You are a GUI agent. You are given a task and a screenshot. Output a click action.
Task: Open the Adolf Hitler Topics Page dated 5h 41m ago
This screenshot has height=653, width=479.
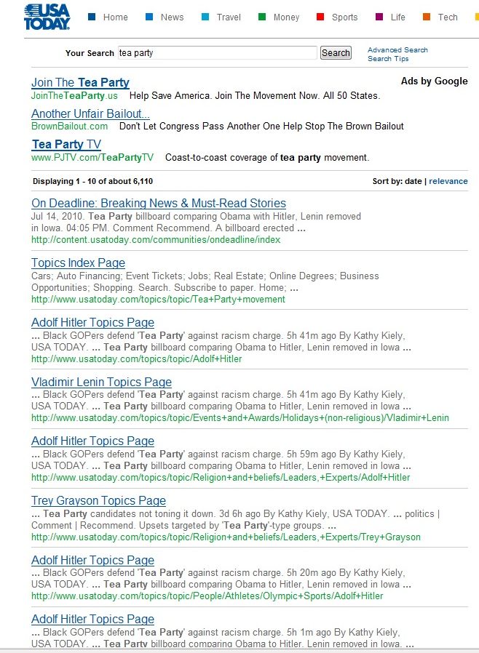tap(93, 322)
